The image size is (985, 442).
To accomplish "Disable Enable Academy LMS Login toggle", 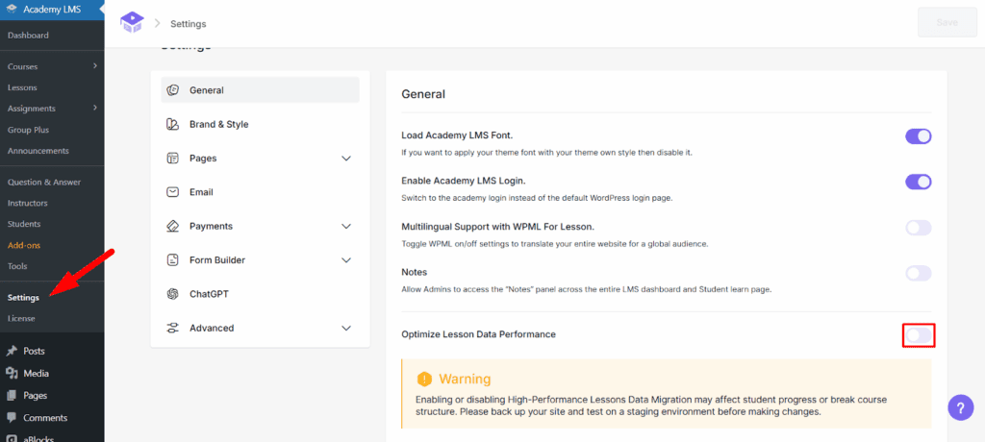I will [x=918, y=182].
